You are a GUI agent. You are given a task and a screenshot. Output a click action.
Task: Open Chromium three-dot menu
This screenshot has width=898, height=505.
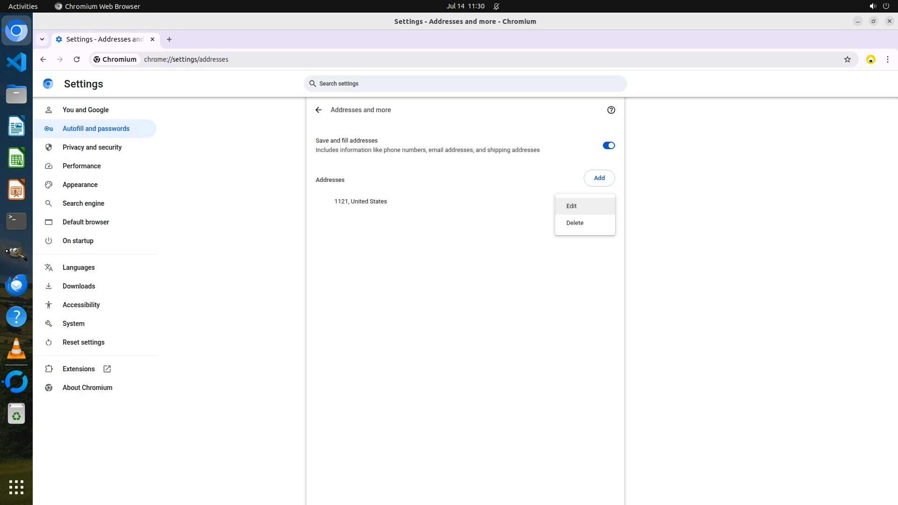pyautogui.click(x=887, y=59)
